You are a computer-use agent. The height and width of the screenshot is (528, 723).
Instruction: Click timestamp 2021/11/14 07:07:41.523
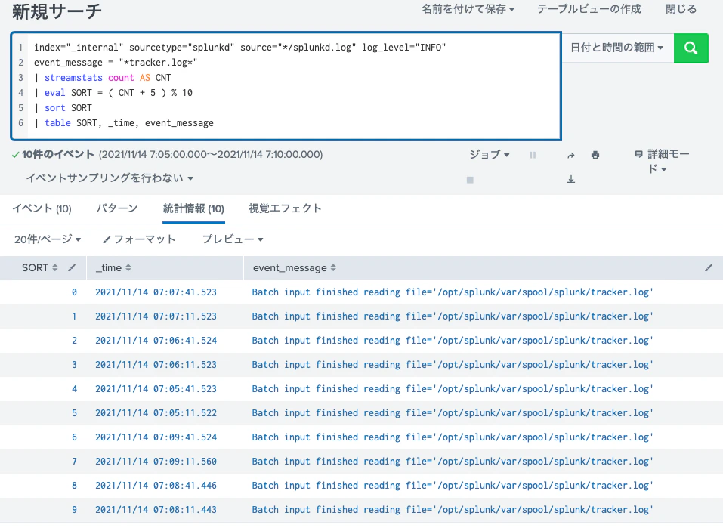156,292
